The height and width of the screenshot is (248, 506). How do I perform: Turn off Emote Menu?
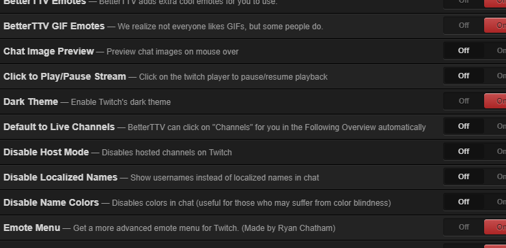[464, 227]
